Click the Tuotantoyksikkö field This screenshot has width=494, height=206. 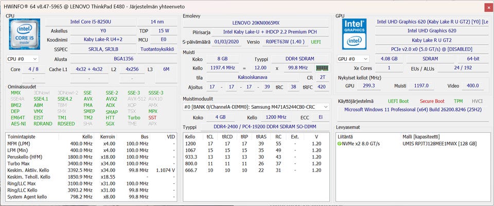click(x=157, y=49)
